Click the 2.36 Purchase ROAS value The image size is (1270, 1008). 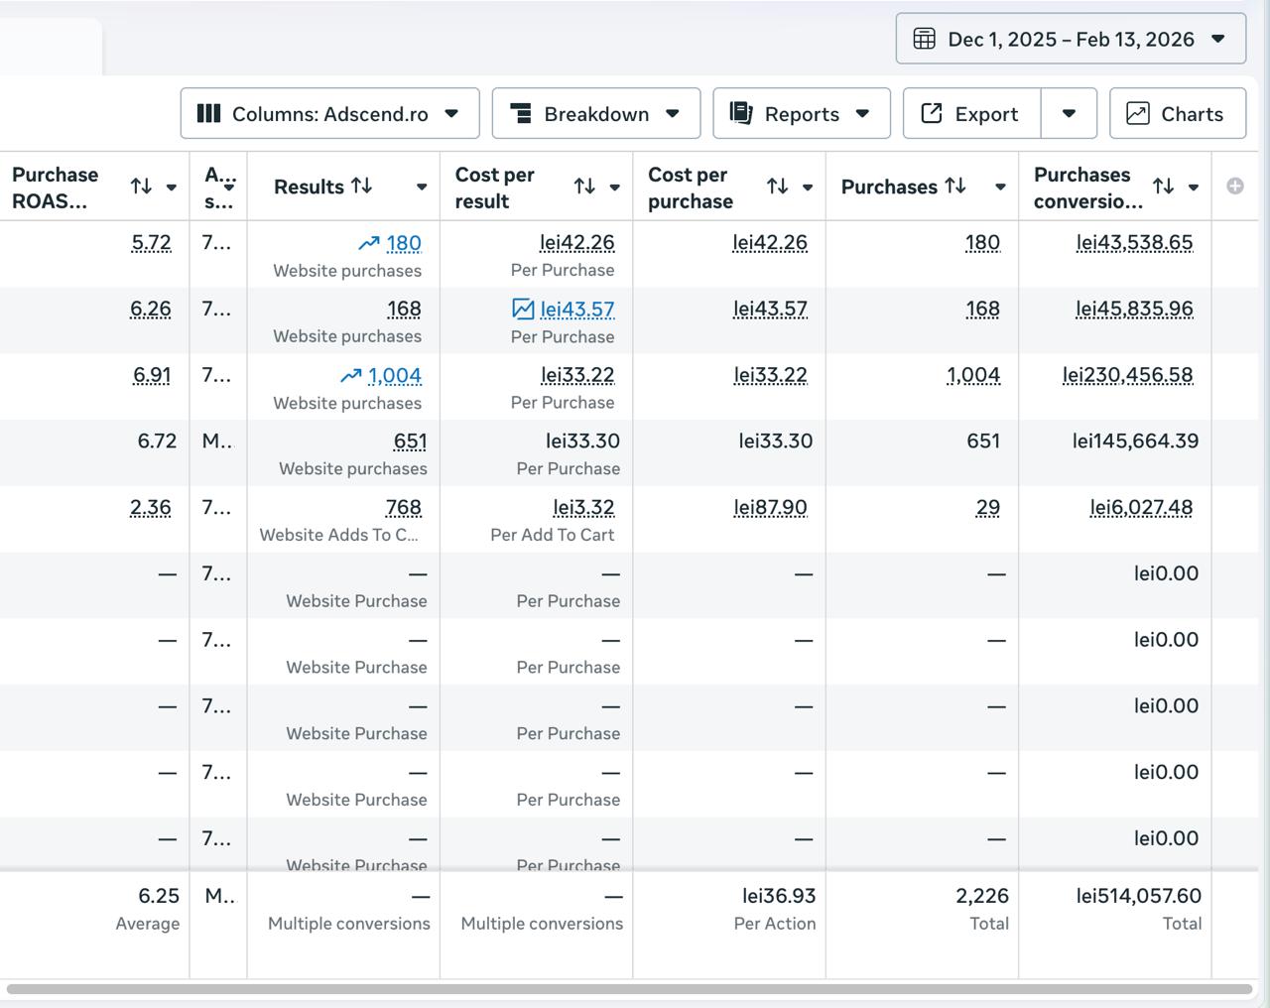tap(151, 508)
